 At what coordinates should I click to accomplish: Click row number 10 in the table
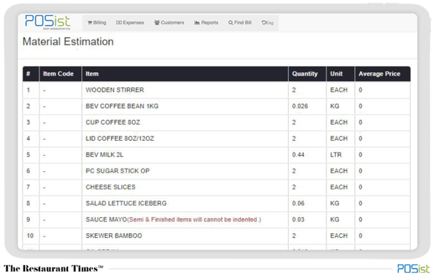[30, 236]
